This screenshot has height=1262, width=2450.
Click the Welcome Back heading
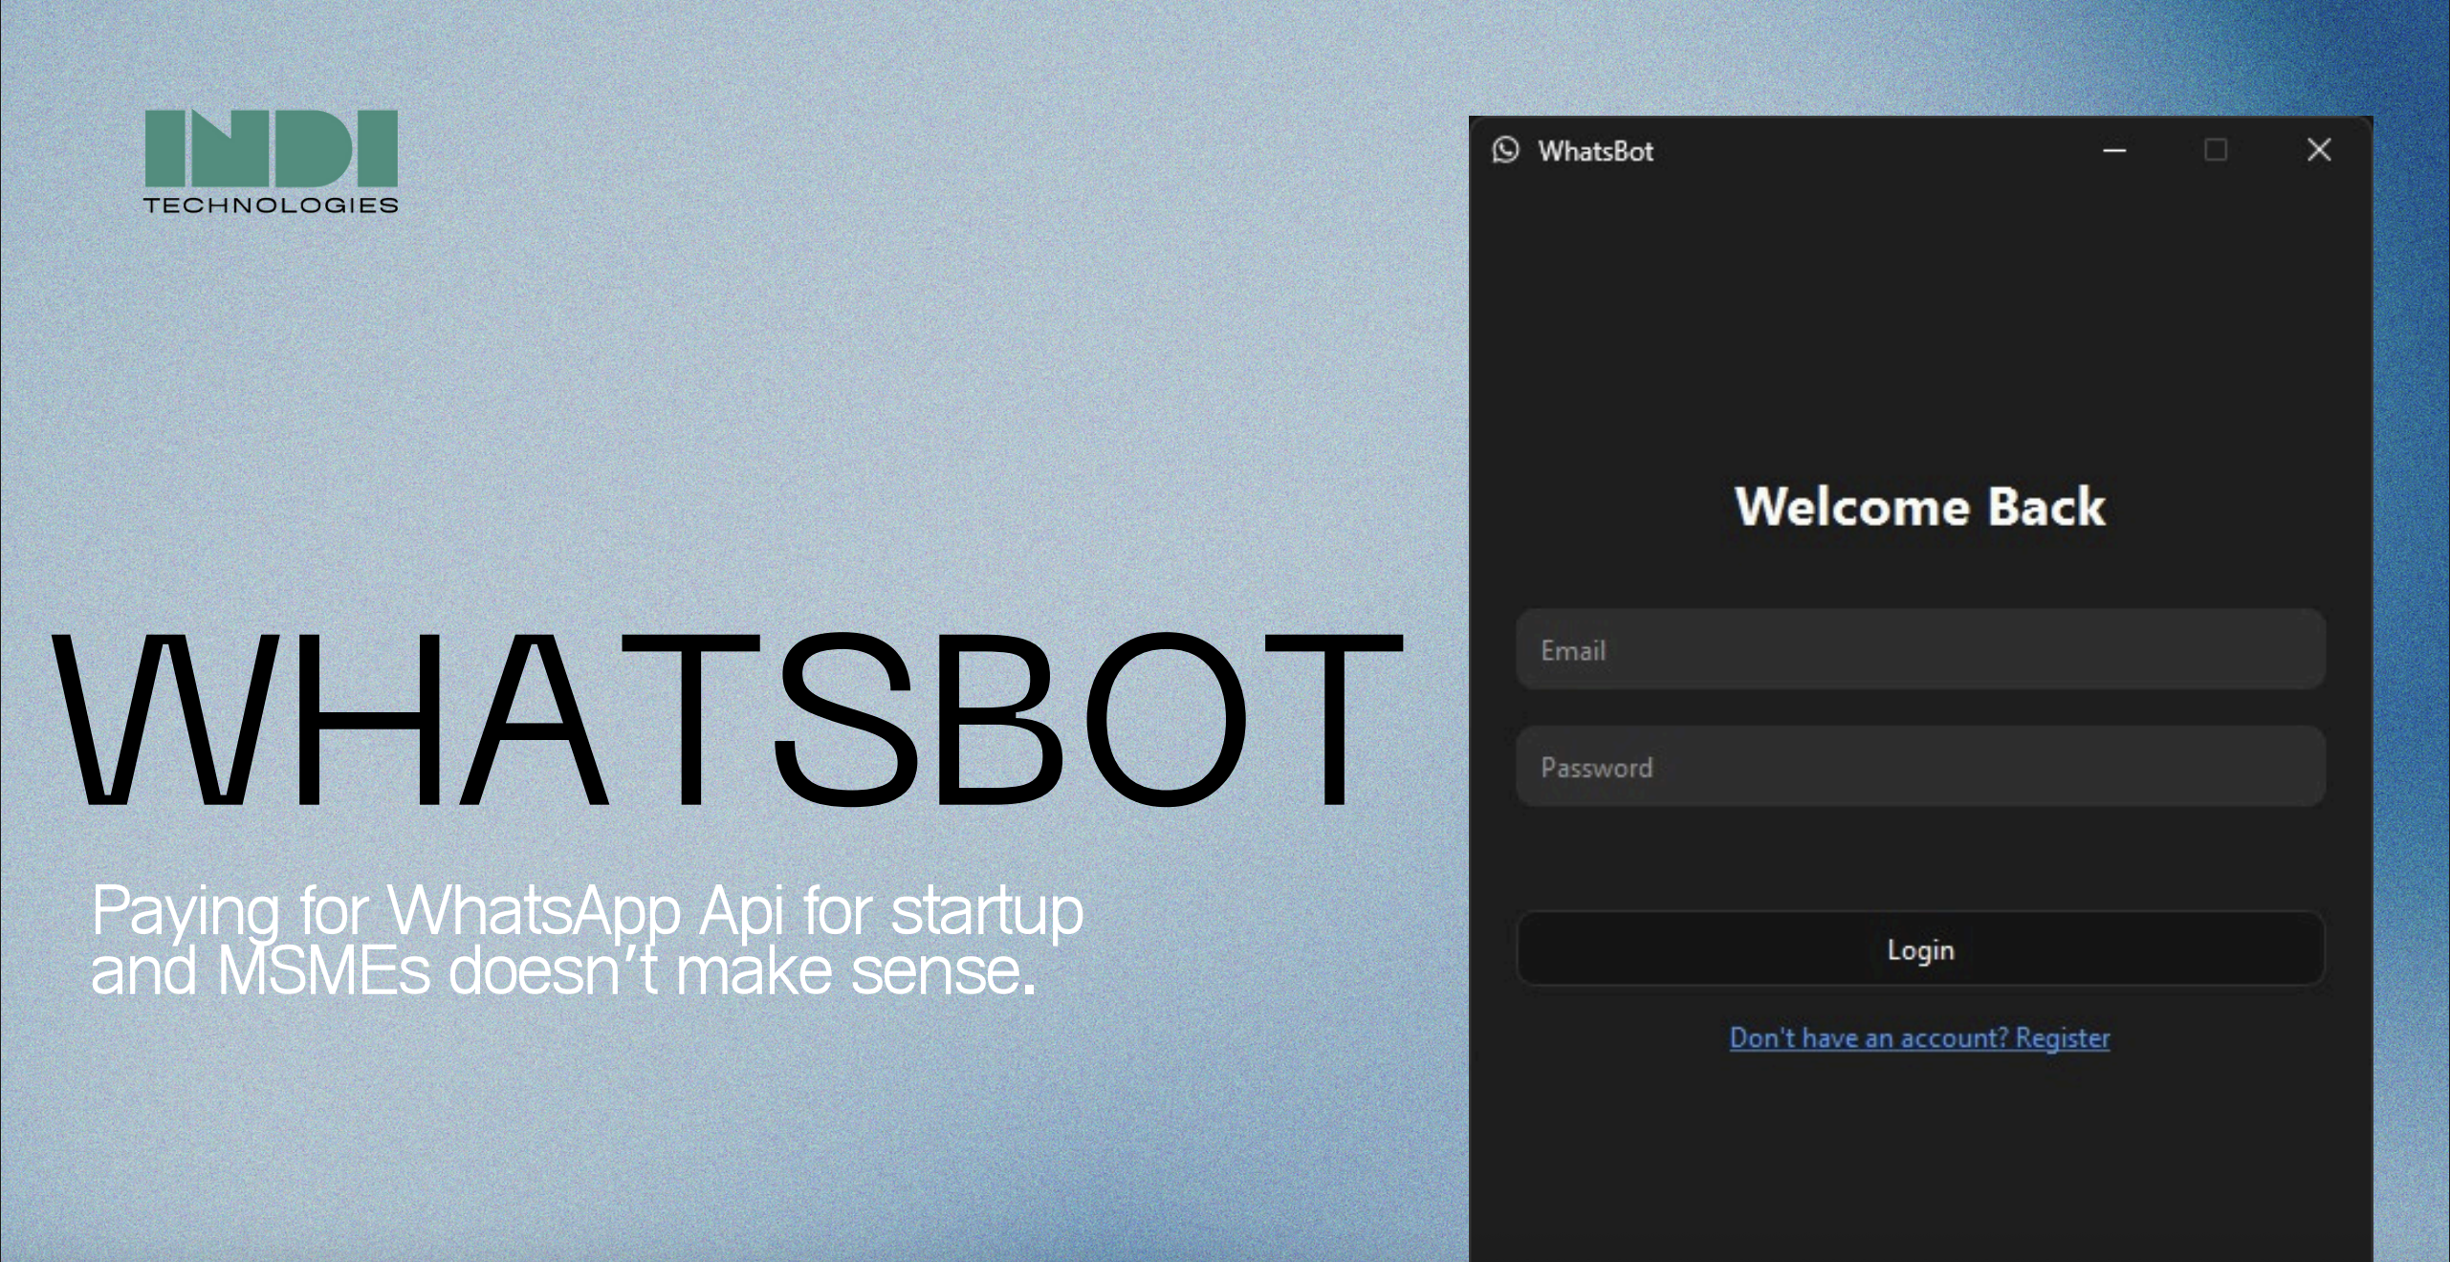tap(1920, 506)
